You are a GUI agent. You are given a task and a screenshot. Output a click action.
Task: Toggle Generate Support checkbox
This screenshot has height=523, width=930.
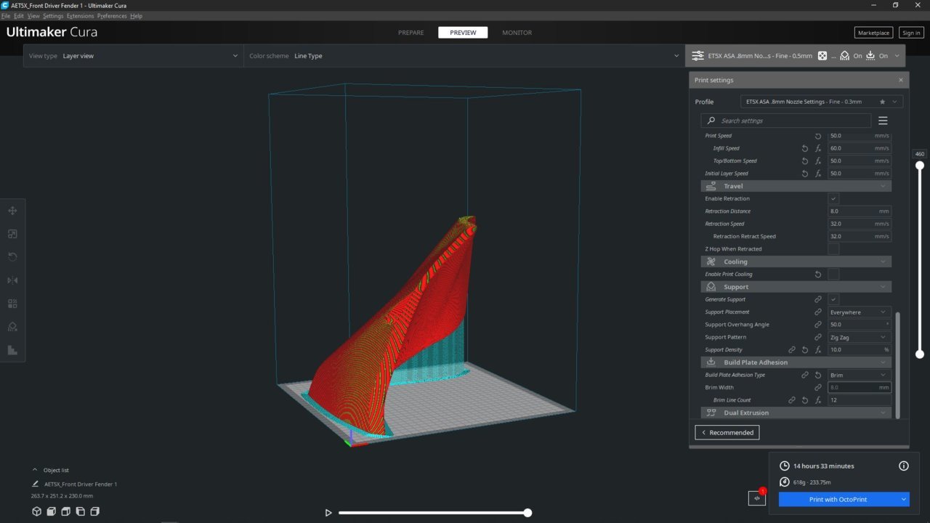click(833, 299)
